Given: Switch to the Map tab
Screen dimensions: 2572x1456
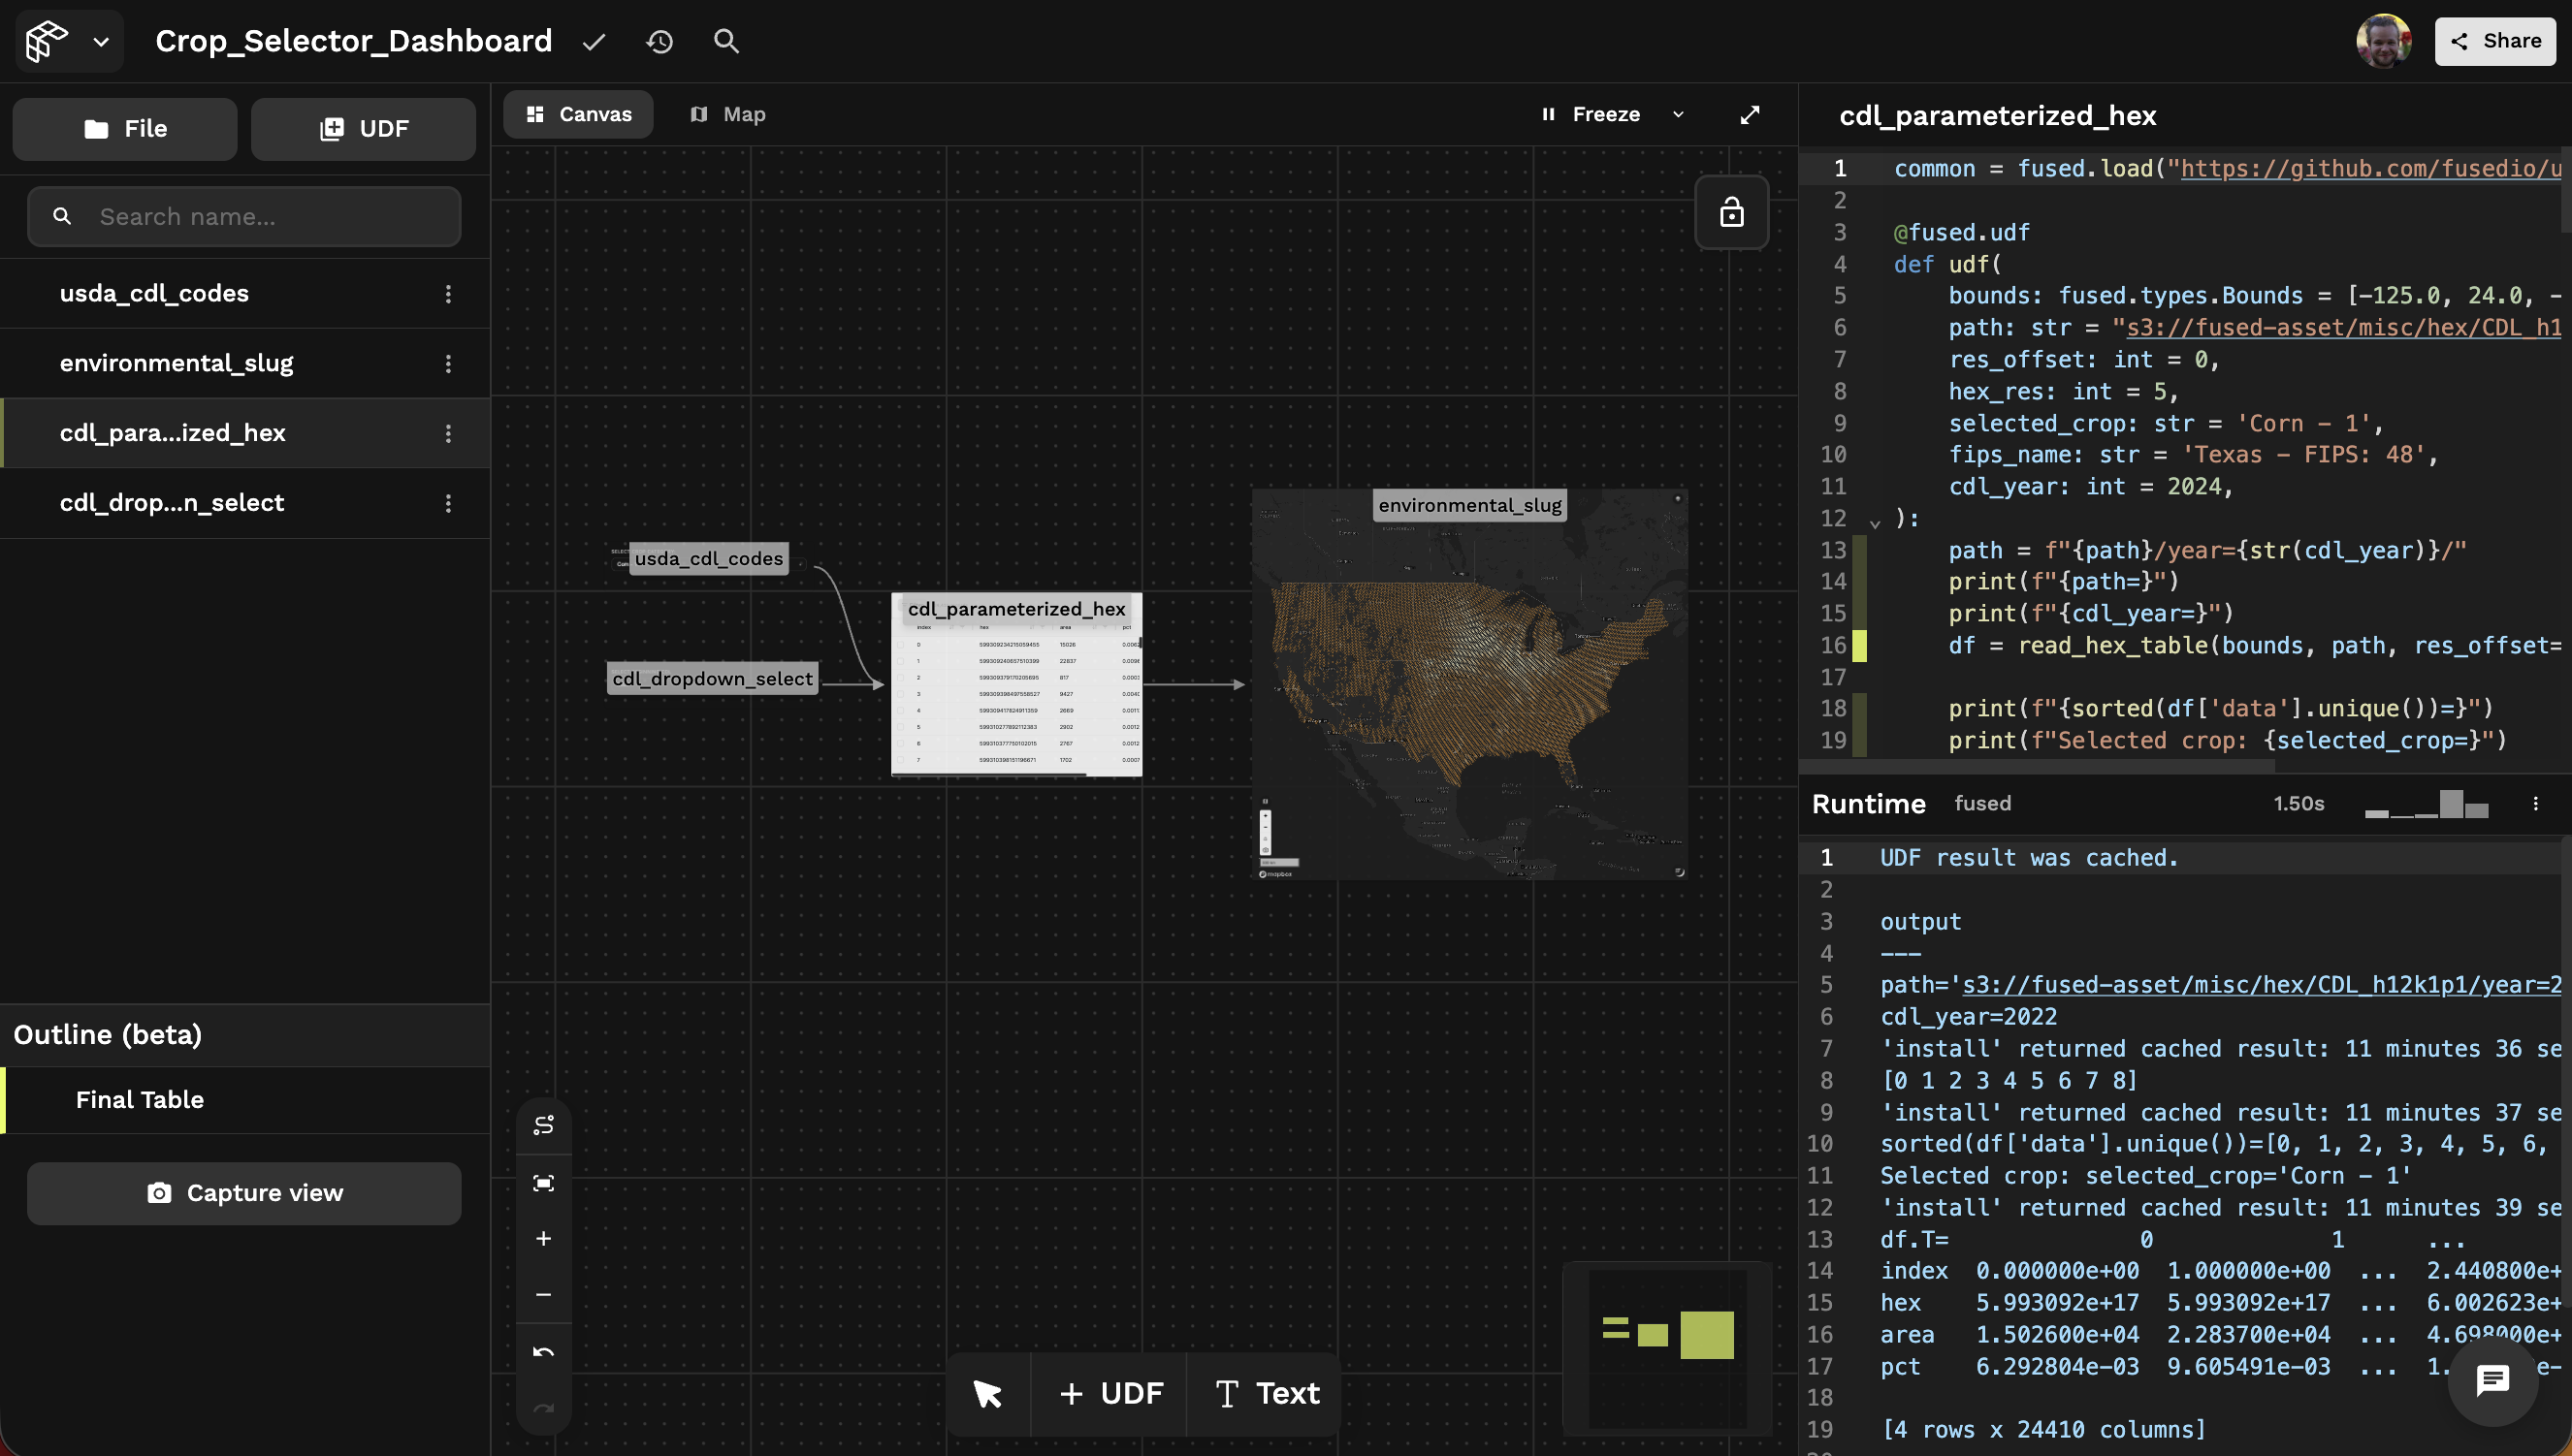Looking at the screenshot, I should pos(728,115).
